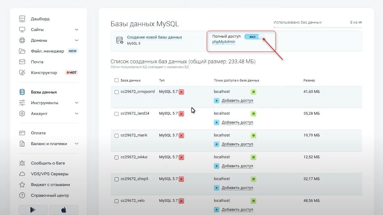
Task: Click the Help center question mark icon
Action: click(x=22, y=195)
